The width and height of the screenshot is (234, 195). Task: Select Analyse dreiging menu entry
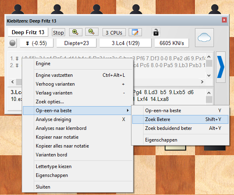[78, 119]
